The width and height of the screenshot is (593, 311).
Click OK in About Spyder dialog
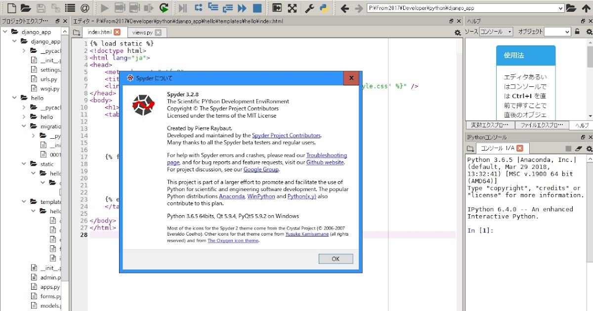(x=336, y=259)
